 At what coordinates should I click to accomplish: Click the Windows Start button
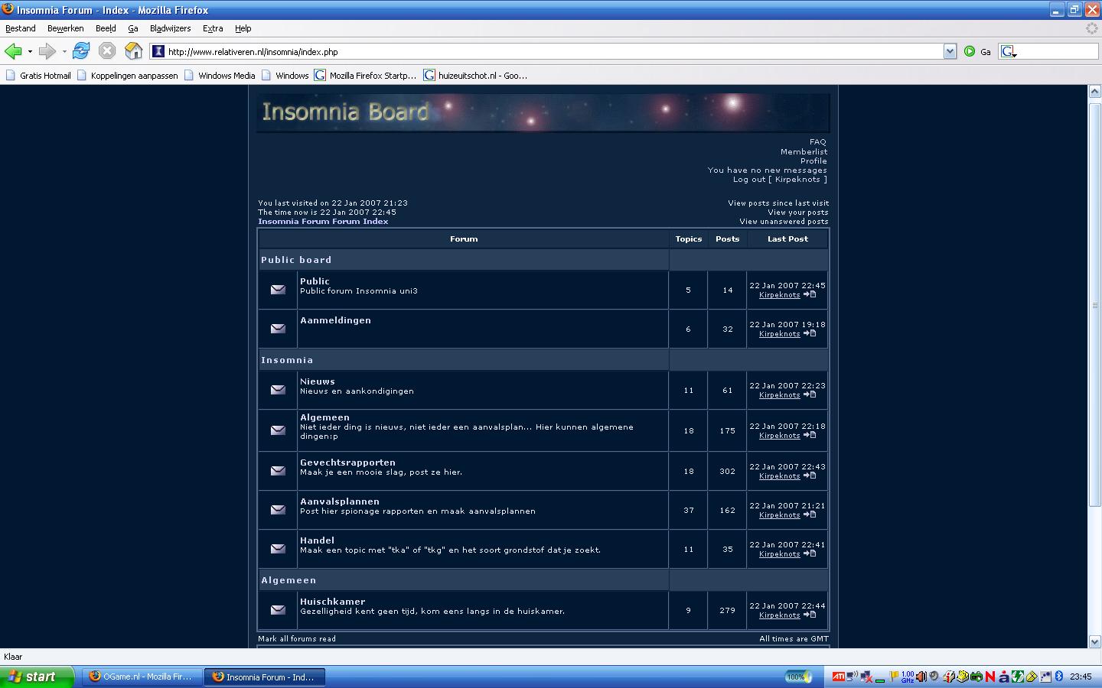tap(37, 677)
